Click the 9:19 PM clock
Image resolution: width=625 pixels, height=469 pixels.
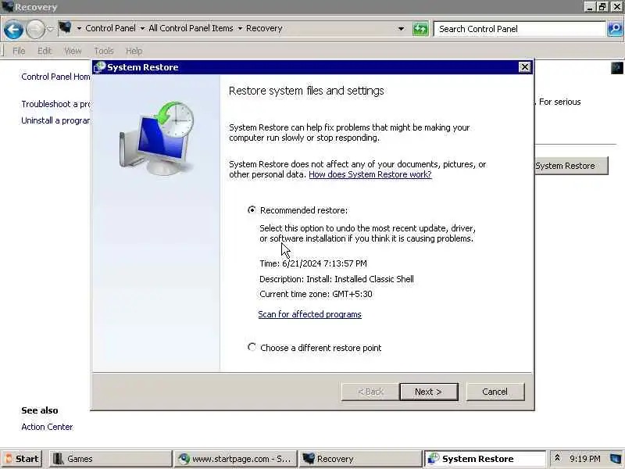(x=584, y=459)
